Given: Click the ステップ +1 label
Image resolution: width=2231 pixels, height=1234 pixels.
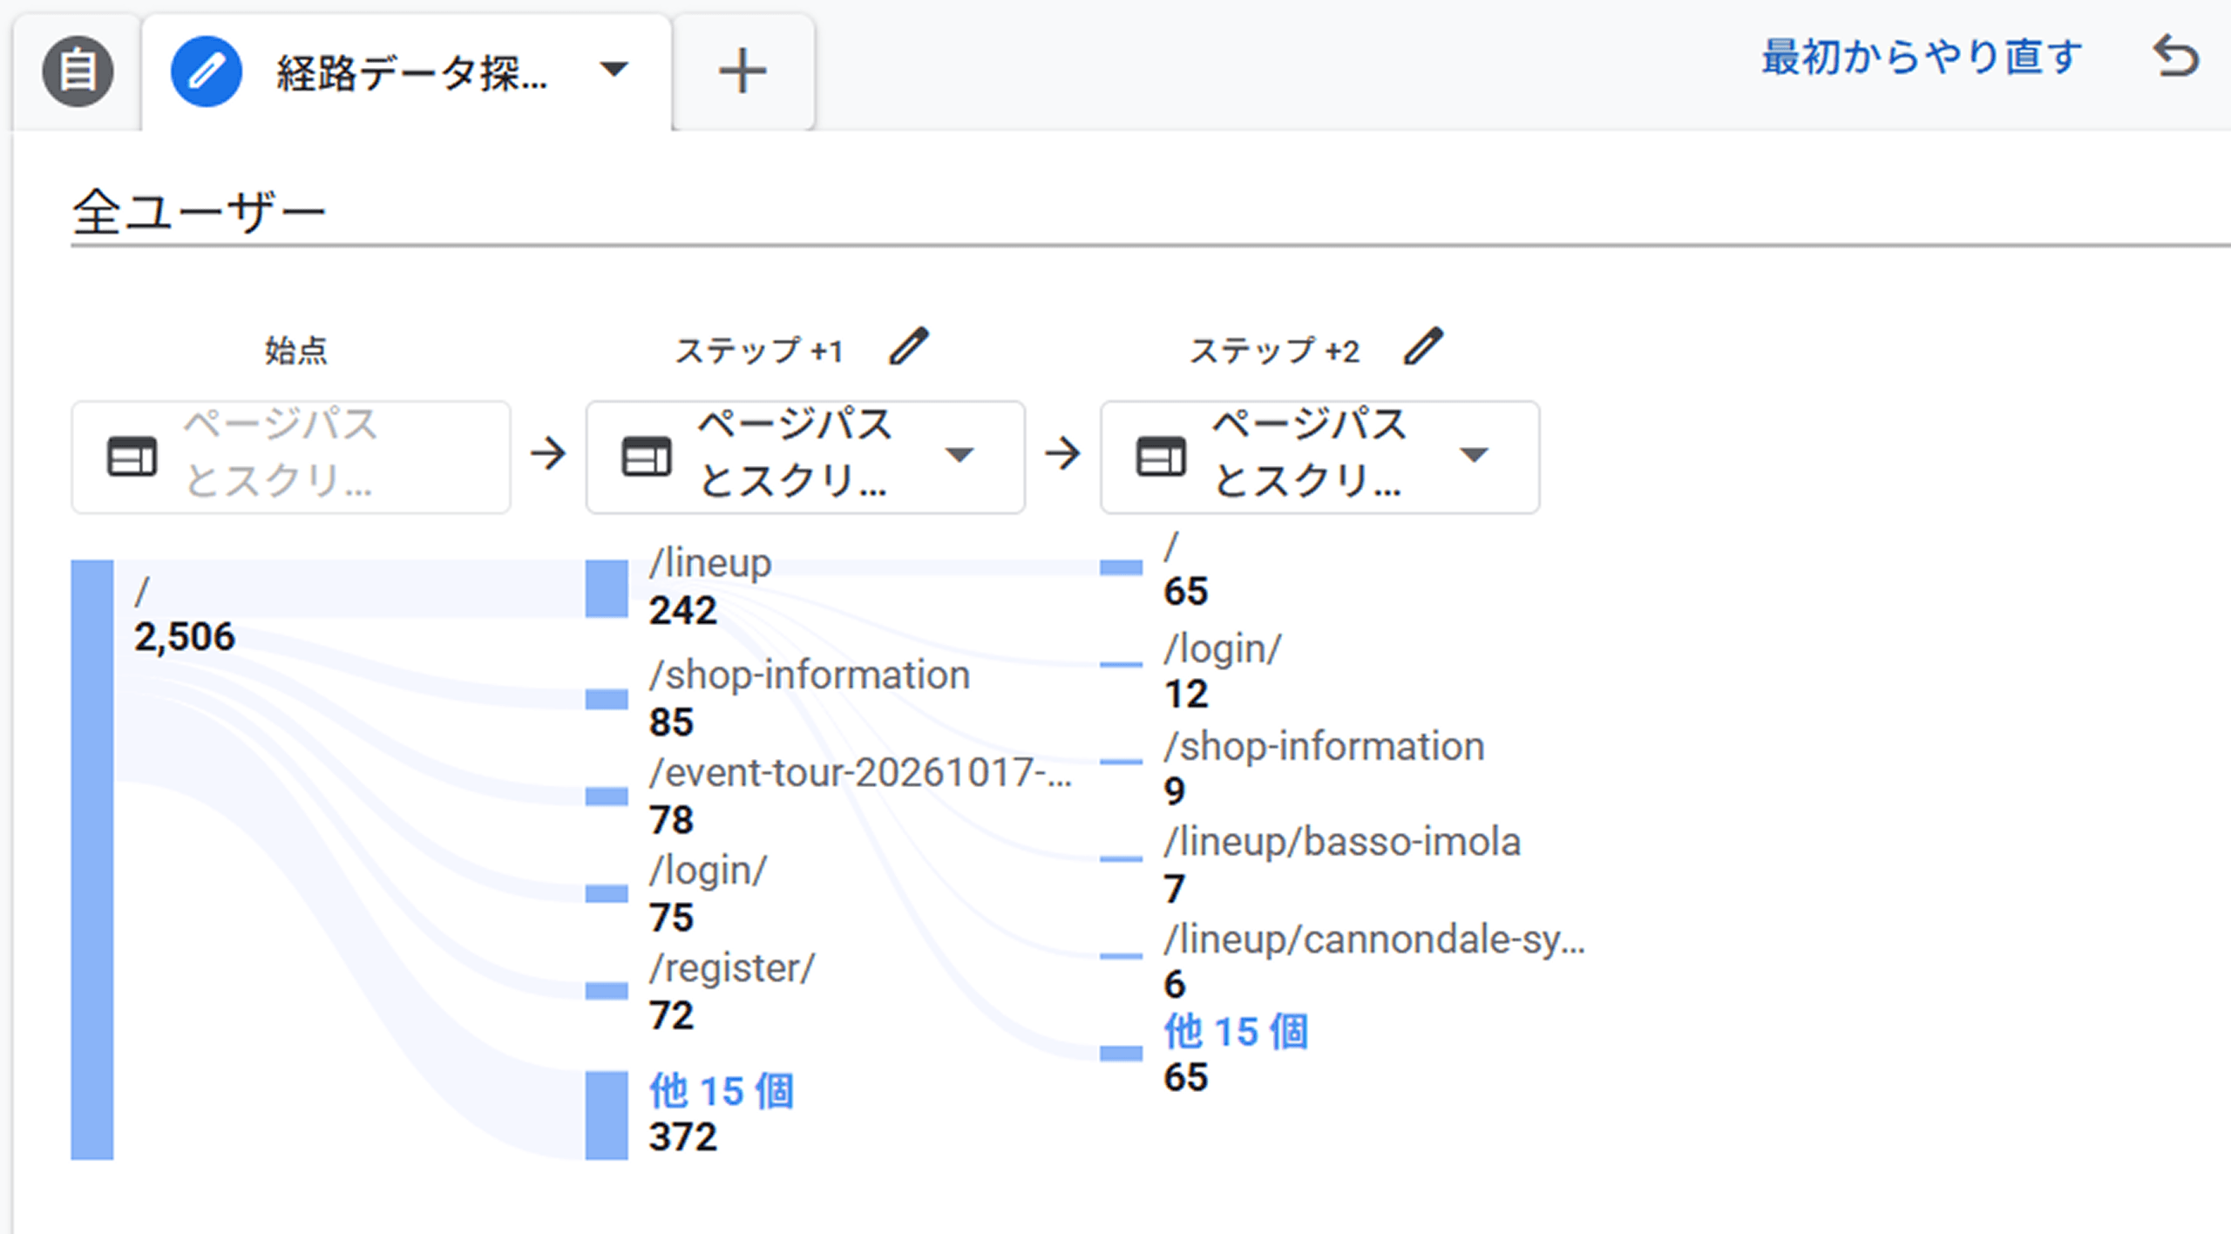Looking at the screenshot, I should point(758,350).
